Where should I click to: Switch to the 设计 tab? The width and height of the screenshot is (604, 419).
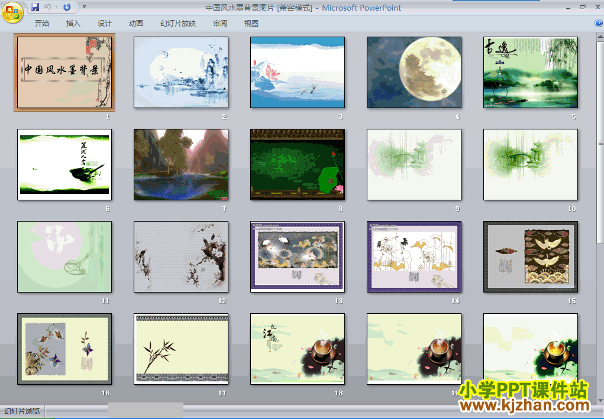pyautogui.click(x=104, y=24)
